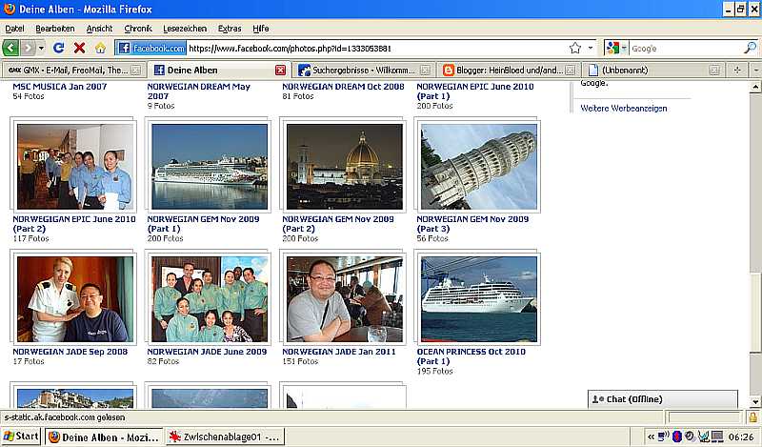Viewport: 762px width, 447px height.
Task: Open a new tab with plus button
Action: point(737,70)
